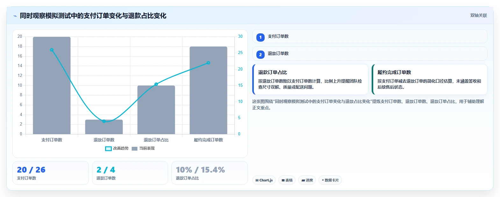The height and width of the screenshot is (197, 500).
Task: Click the icon inside the Chart.js tag
Action: coord(257,180)
